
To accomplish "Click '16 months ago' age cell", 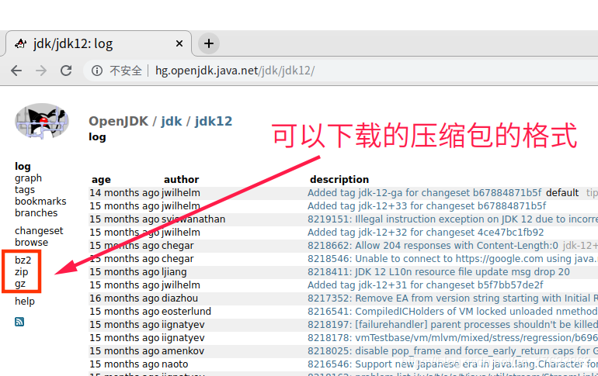I will pos(124,298).
